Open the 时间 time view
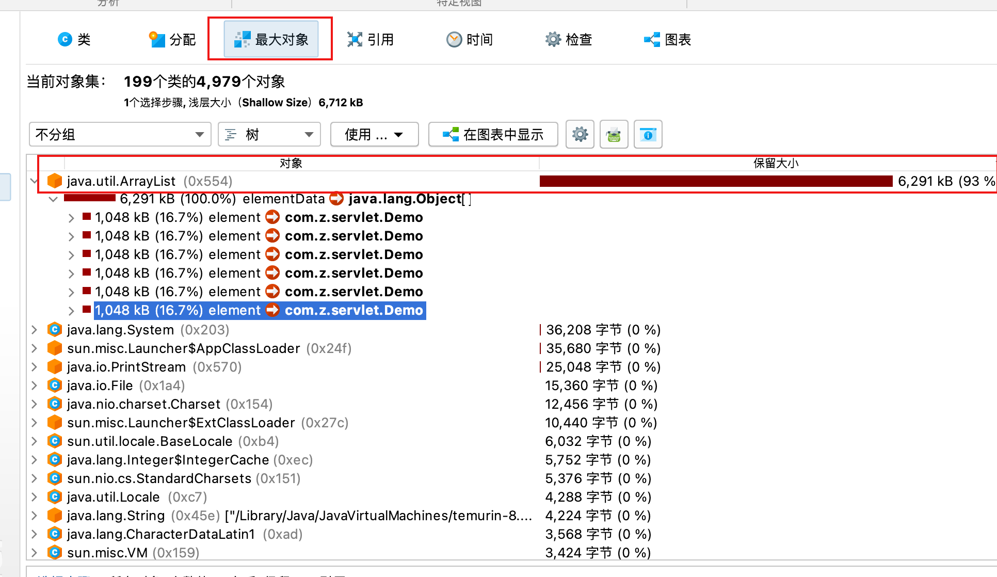Image resolution: width=997 pixels, height=577 pixels. click(469, 40)
